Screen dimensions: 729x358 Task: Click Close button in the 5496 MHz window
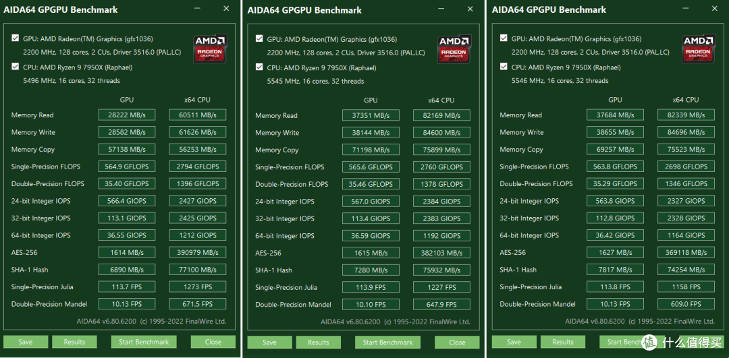[213, 342]
